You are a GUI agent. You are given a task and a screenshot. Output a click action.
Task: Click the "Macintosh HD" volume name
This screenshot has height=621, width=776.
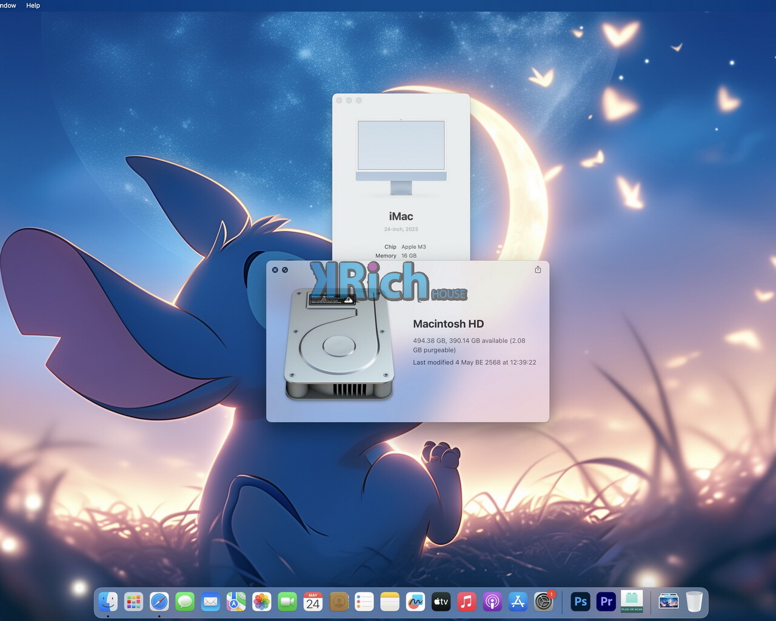pos(448,324)
